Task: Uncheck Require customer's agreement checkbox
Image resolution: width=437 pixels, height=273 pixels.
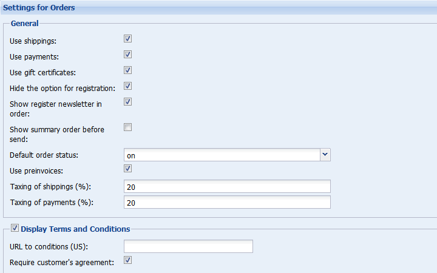Action: click(127, 260)
